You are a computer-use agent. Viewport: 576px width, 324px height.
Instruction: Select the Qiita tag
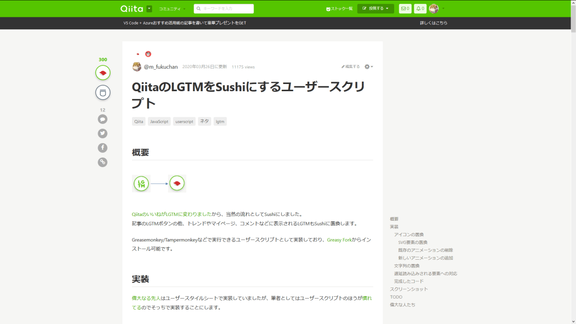click(139, 121)
